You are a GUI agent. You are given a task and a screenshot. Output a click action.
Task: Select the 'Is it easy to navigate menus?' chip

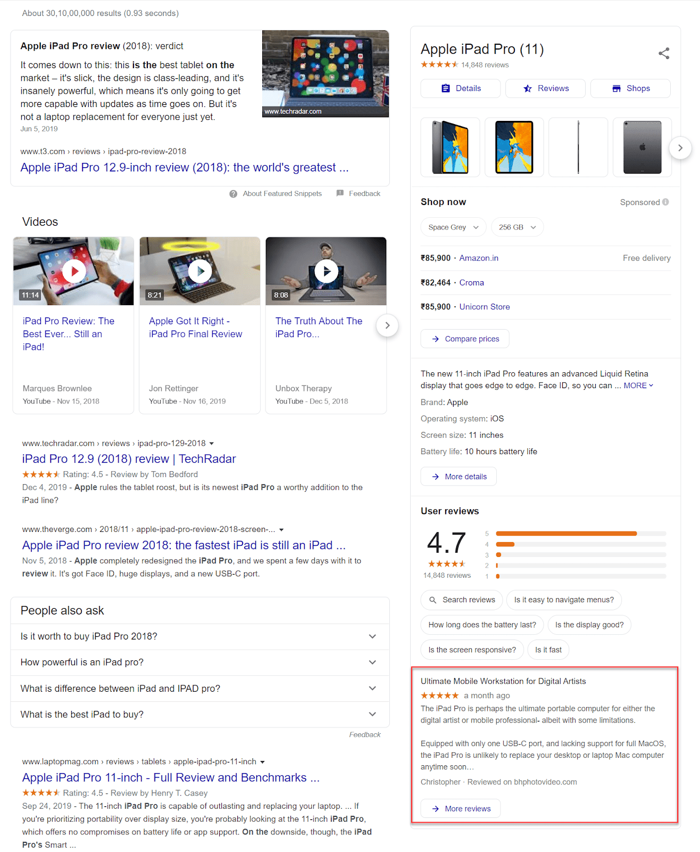click(564, 600)
